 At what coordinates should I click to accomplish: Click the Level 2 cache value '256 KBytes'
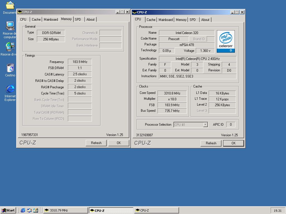[x=222, y=105]
